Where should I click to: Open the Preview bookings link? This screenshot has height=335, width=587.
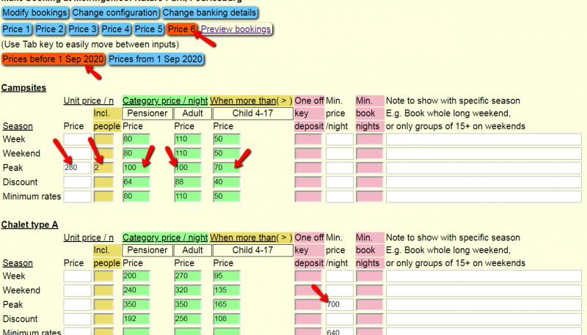click(x=236, y=29)
